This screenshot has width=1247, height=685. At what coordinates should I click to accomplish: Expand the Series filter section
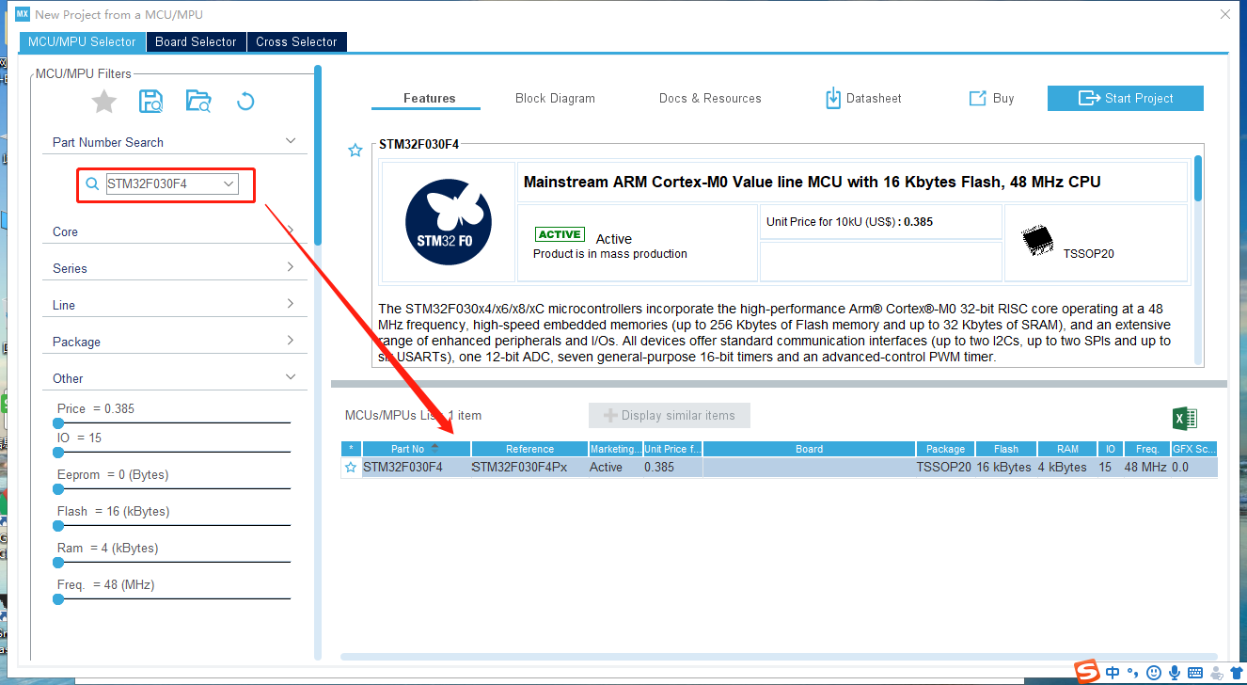(291, 267)
